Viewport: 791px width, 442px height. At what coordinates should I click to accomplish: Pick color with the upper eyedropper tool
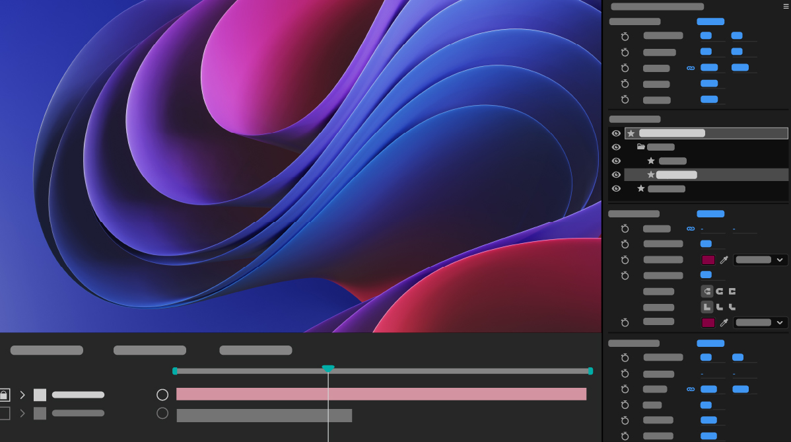(724, 260)
